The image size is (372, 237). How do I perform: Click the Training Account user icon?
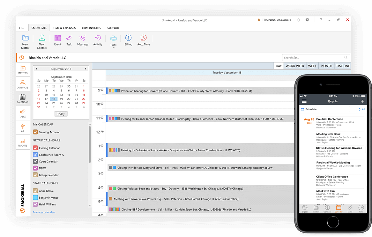tap(259, 20)
